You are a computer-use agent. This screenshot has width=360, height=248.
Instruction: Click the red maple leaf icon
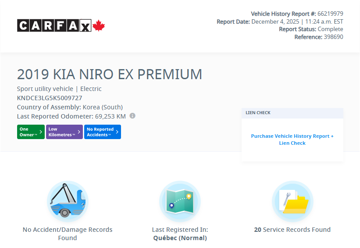(99, 26)
